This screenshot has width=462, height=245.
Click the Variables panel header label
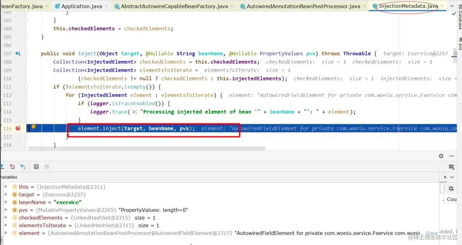coord(8,177)
